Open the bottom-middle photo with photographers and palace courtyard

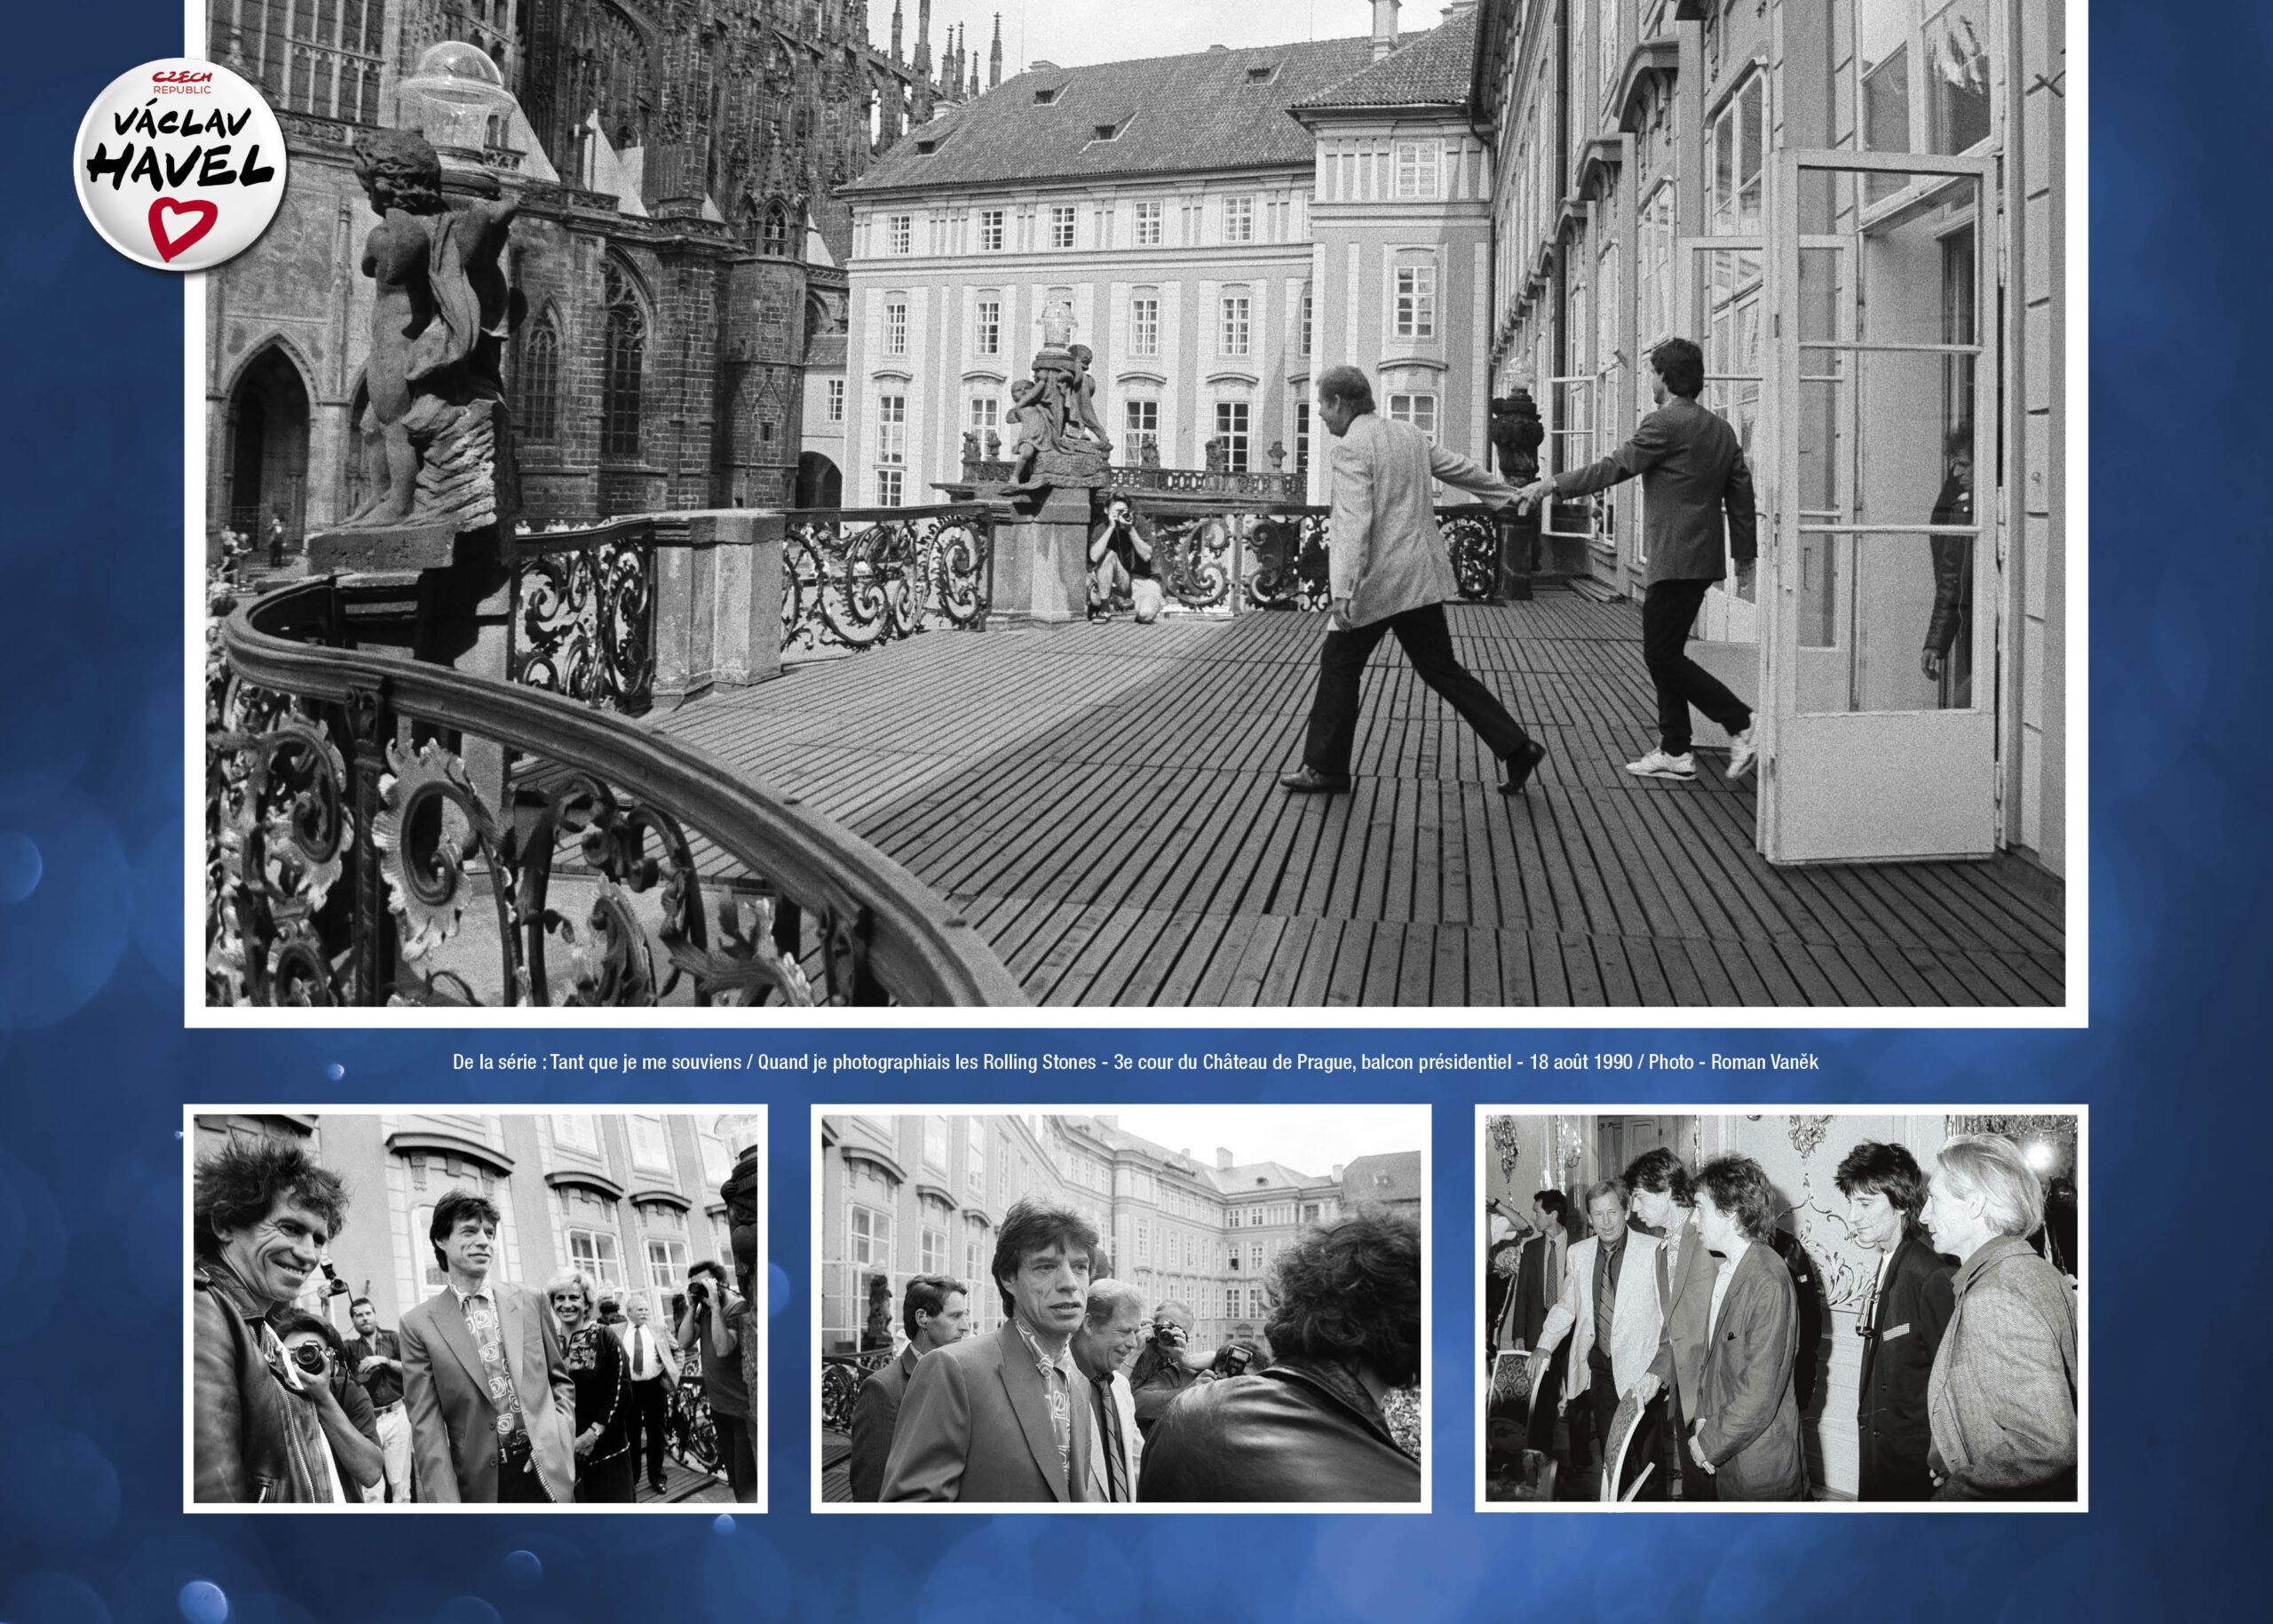(x=1120, y=1309)
